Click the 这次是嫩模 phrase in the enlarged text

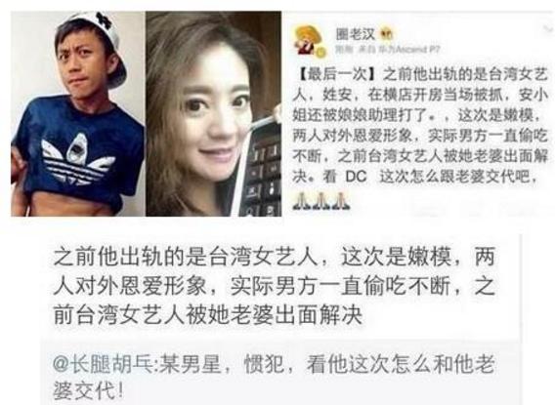click(x=396, y=257)
